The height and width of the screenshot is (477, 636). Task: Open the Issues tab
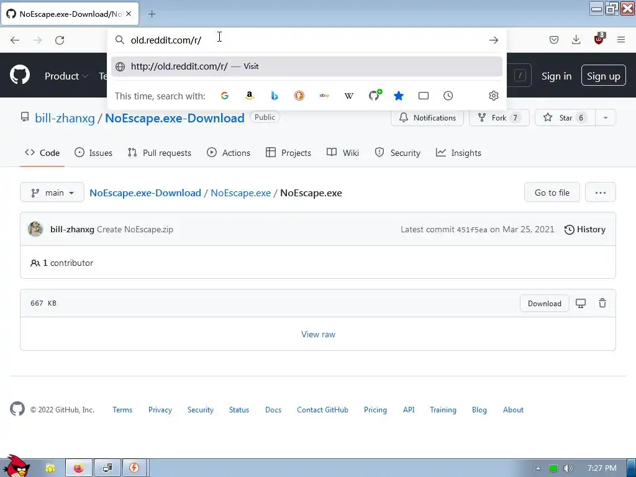tap(93, 153)
